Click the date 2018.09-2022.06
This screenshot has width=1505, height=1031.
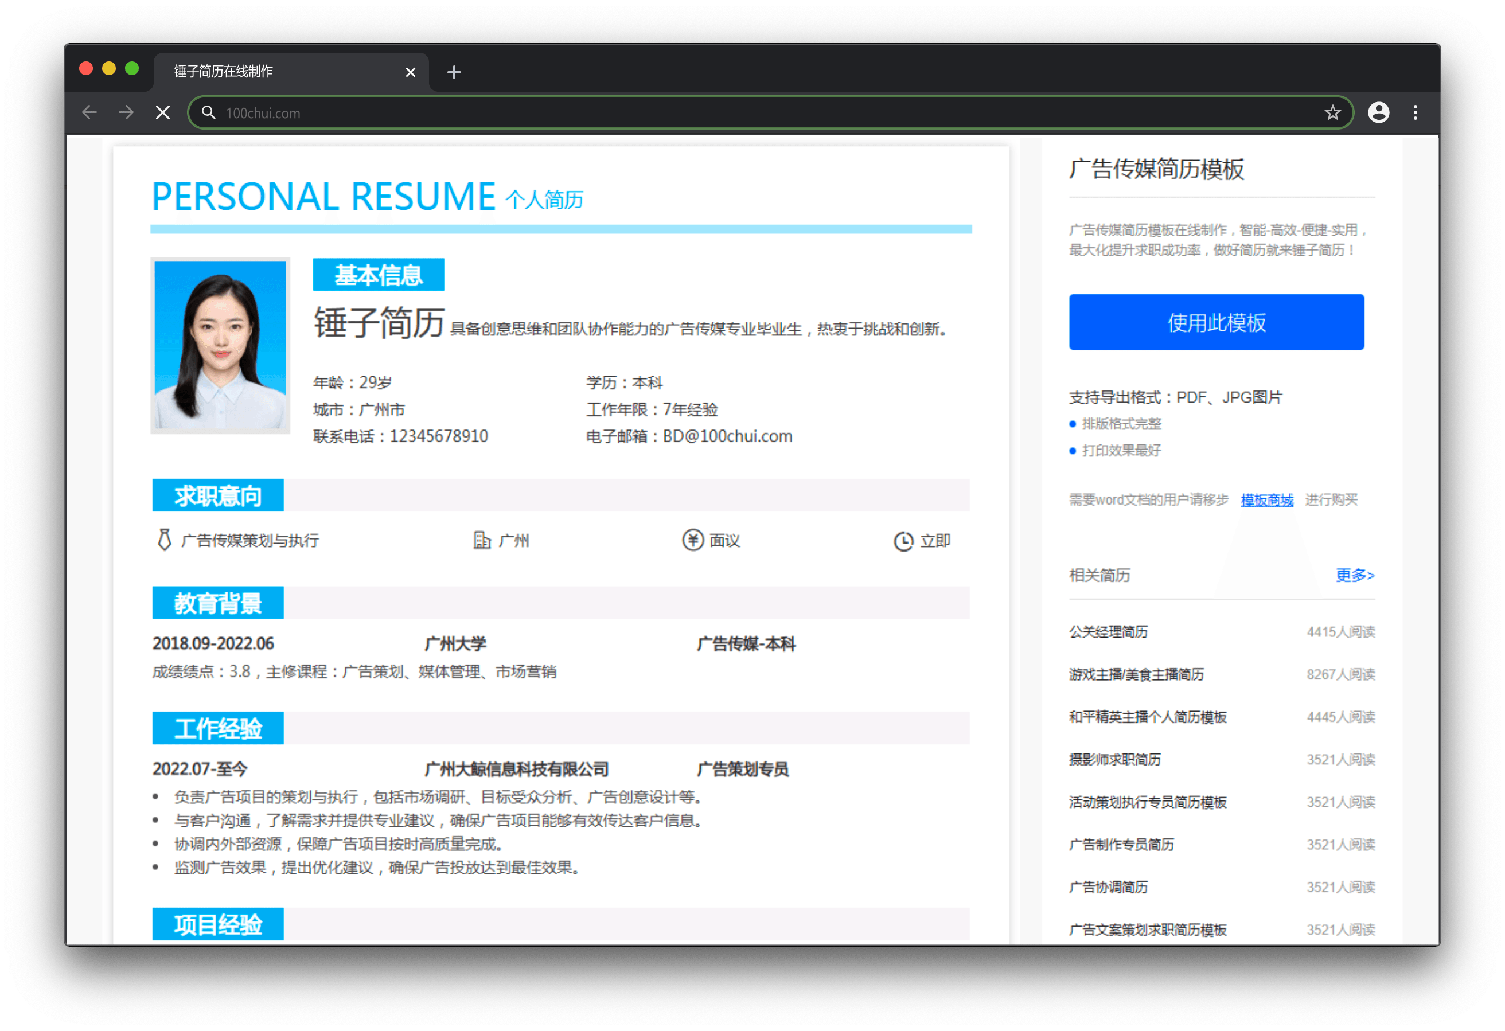click(213, 643)
